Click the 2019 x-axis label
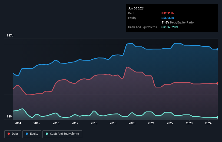Viewport: 222px width, 142px height. coord(113,123)
